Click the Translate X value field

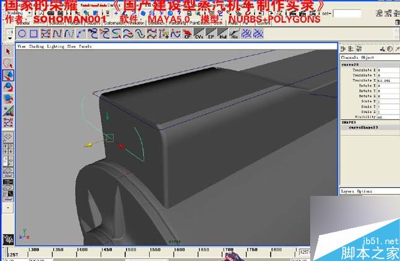coord(388,70)
